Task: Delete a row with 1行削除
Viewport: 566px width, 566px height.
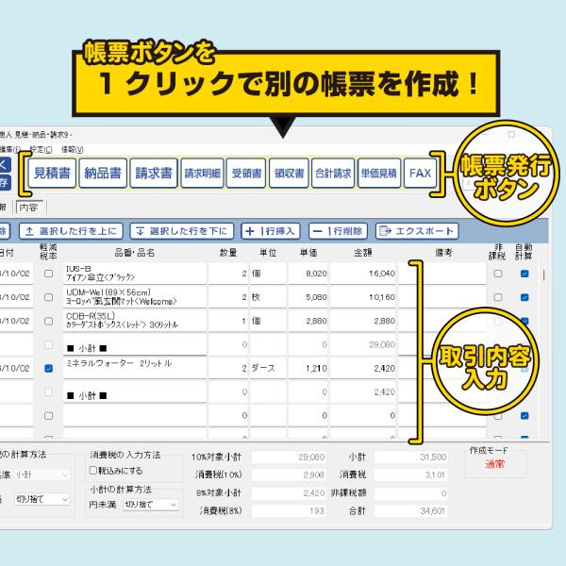Action: click(337, 230)
